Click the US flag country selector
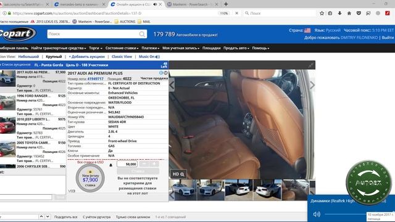The width and height of the screenshot is (395, 222). coord(307,30)
